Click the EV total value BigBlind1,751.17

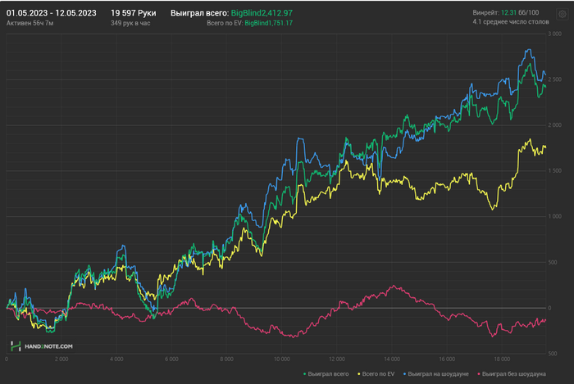click(269, 23)
